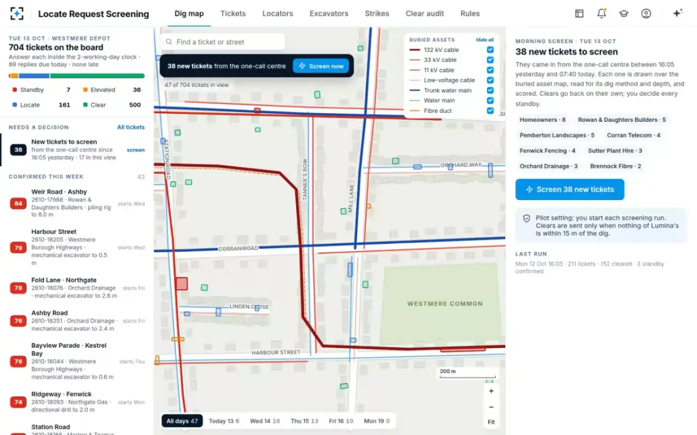Screen dimensions: 697x435
Task: Click Hide all buried assets link
Action: (x=485, y=40)
